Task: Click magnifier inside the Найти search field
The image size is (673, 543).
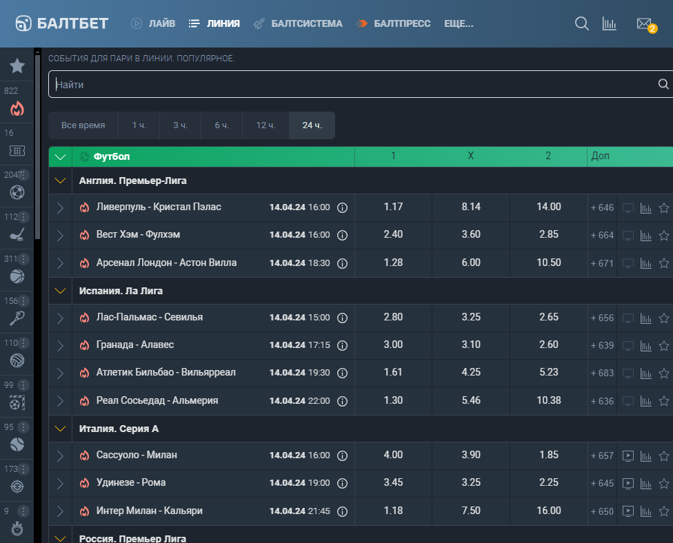Action: (x=663, y=84)
